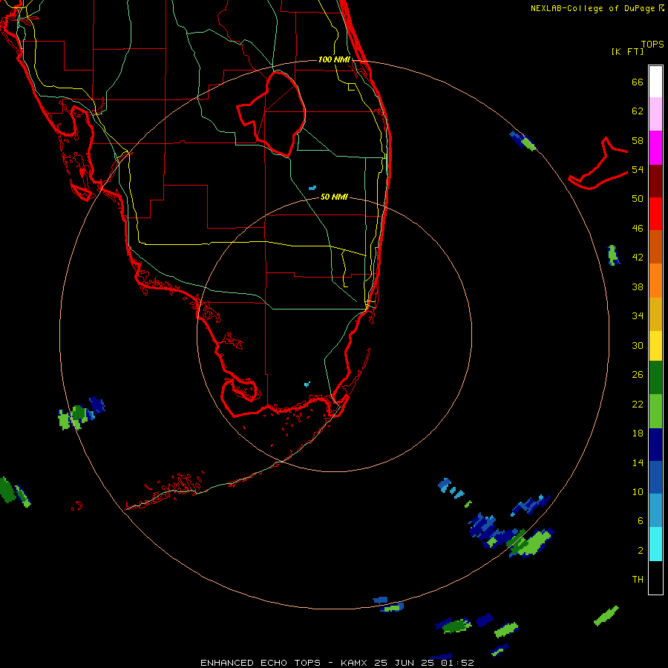This screenshot has width=668, height=668.
Task: Click the light green 26 kft swatch
Action: pyautogui.click(x=655, y=411)
